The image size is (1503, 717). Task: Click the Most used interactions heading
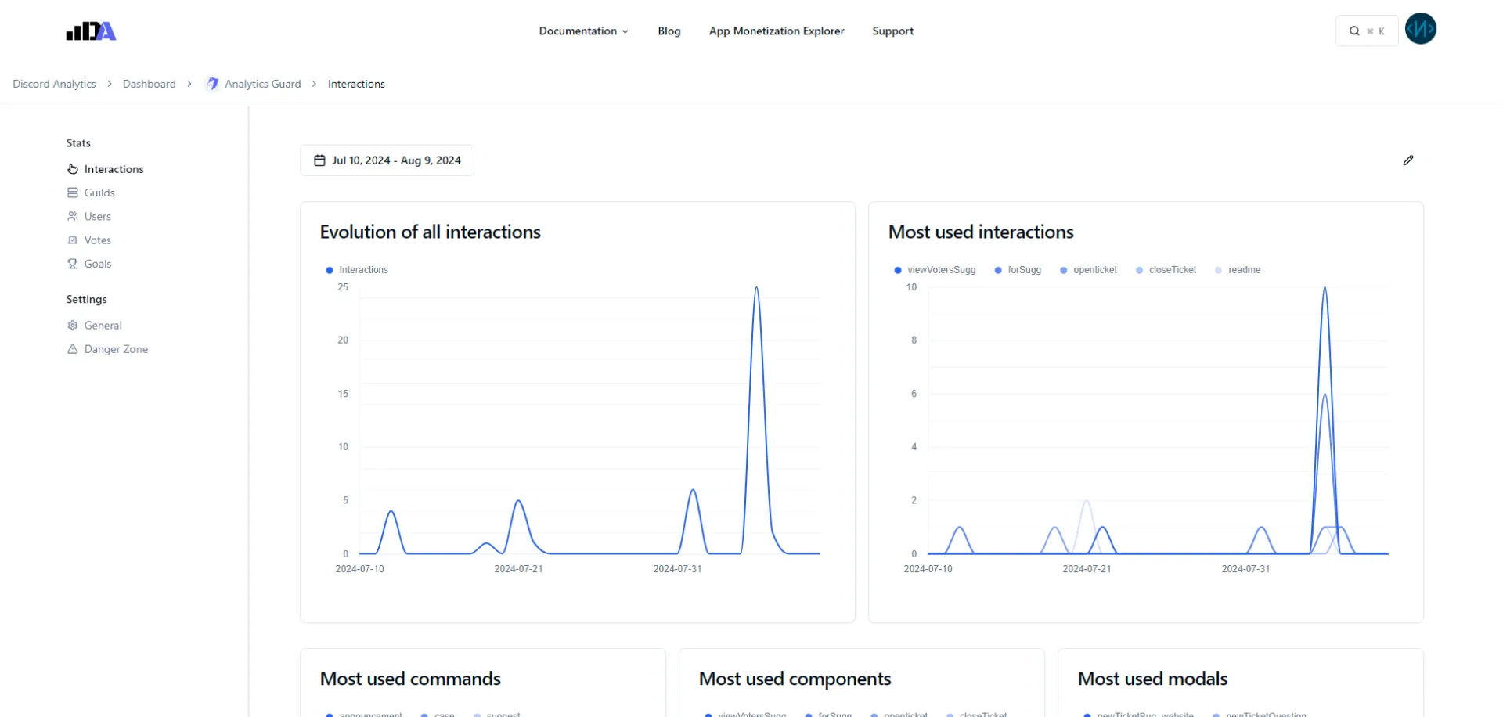pyautogui.click(x=981, y=232)
